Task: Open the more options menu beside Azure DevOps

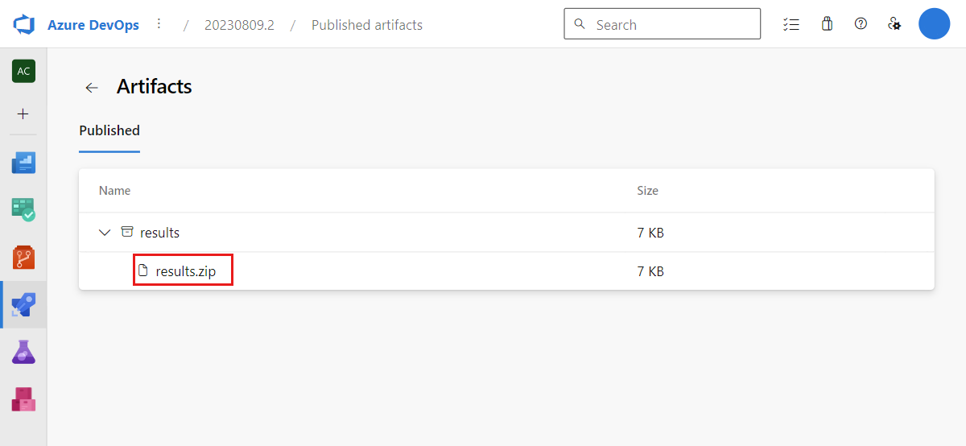Action: 159,24
